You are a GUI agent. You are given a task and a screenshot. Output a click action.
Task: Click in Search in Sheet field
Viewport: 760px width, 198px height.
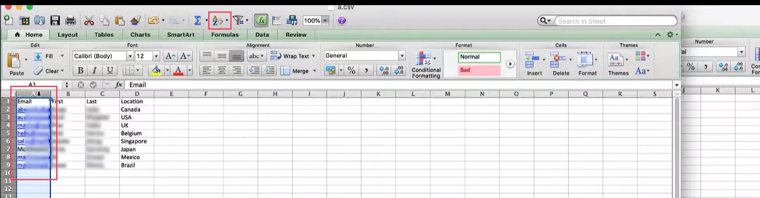click(x=616, y=21)
